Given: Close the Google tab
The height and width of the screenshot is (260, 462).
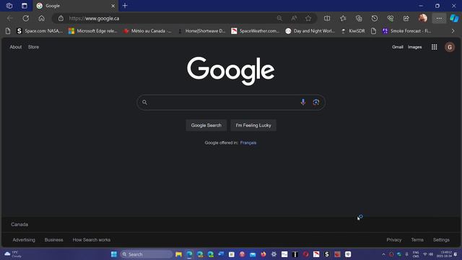Looking at the screenshot, I should point(113,6).
